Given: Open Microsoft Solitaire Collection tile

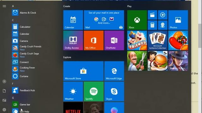Looking at the screenshot, I should 157,40.
